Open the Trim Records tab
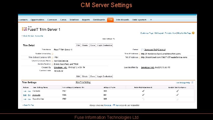 click(122, 20)
